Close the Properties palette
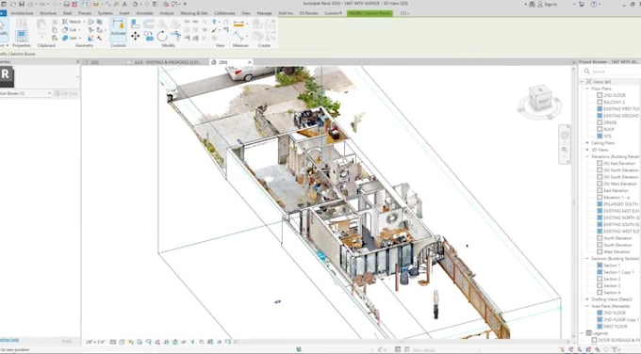Image resolution: width=641 pixels, height=354 pixels. 77,62
